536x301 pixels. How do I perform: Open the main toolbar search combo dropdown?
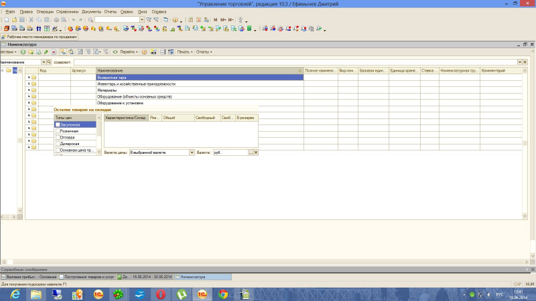coord(142,20)
